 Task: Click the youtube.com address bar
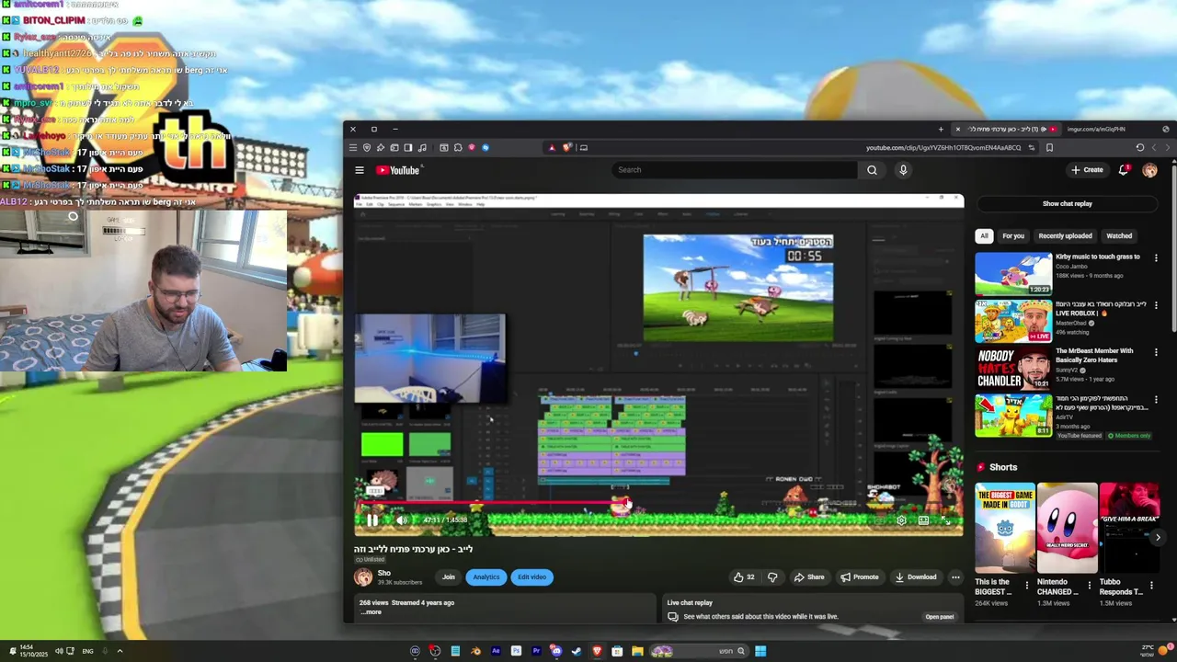[943, 147]
